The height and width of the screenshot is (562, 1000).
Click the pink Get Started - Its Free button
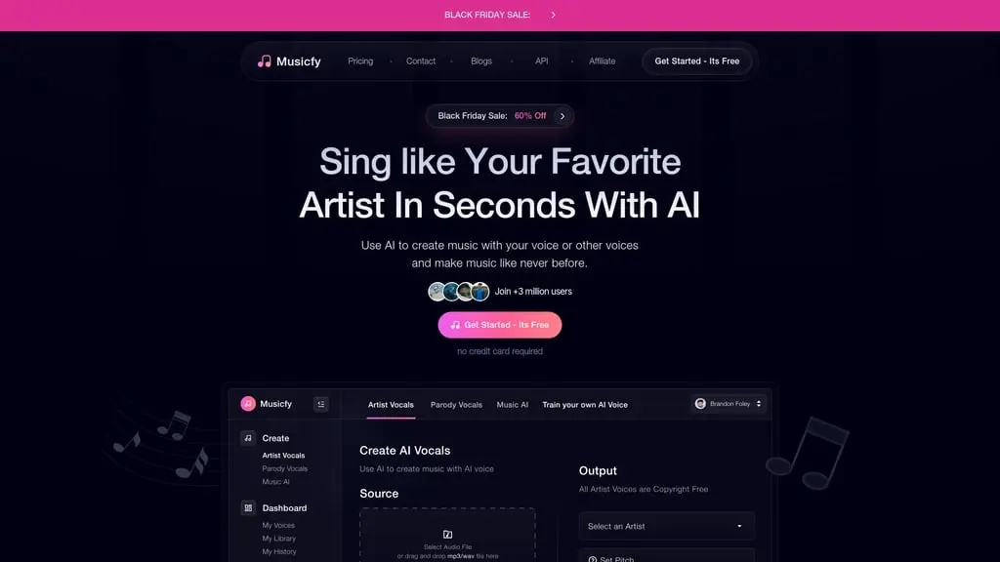pos(500,325)
